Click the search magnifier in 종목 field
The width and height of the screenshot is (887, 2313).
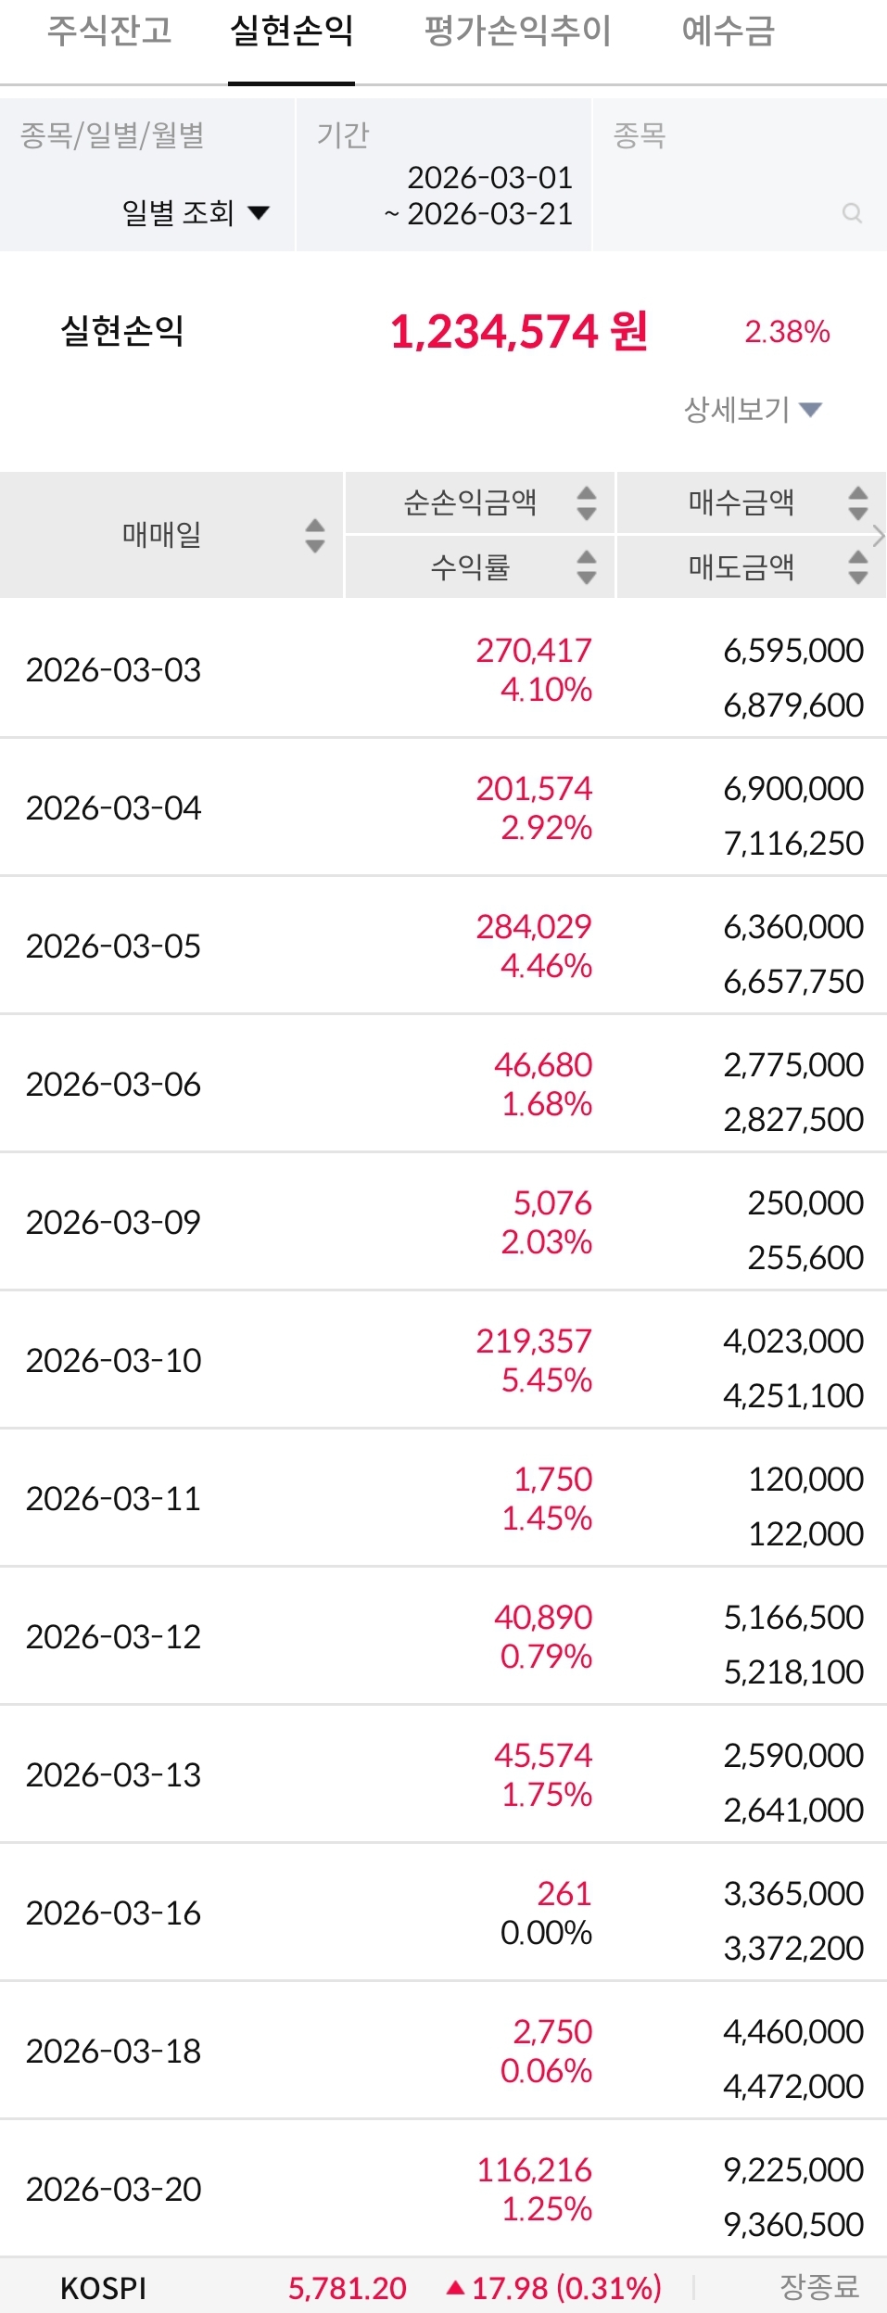[x=852, y=213]
